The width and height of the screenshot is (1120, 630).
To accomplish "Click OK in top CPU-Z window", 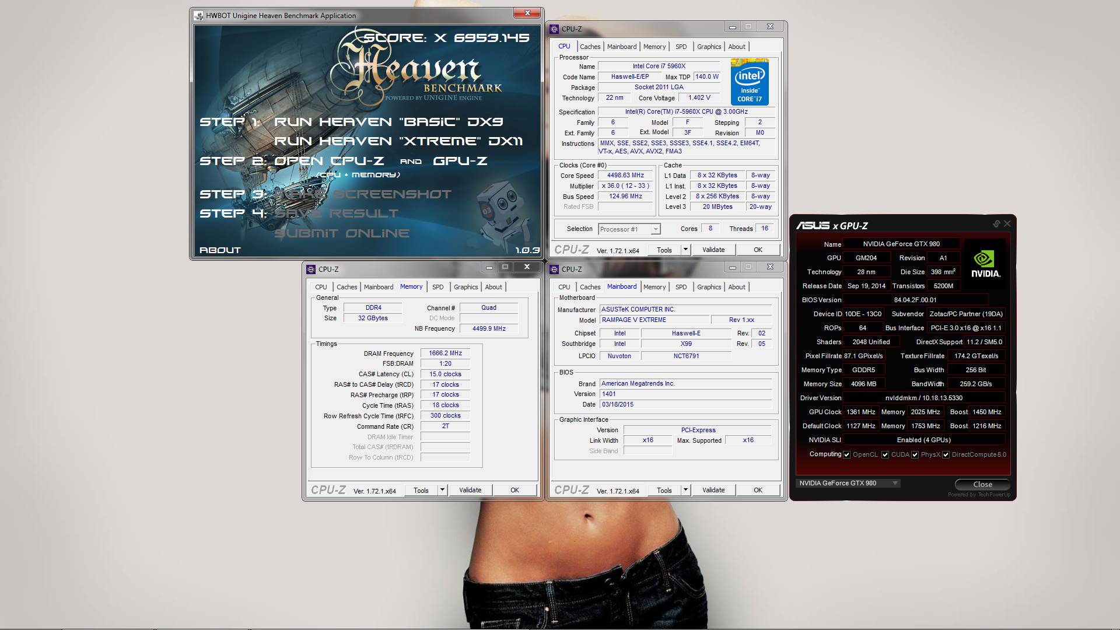I will [758, 250].
